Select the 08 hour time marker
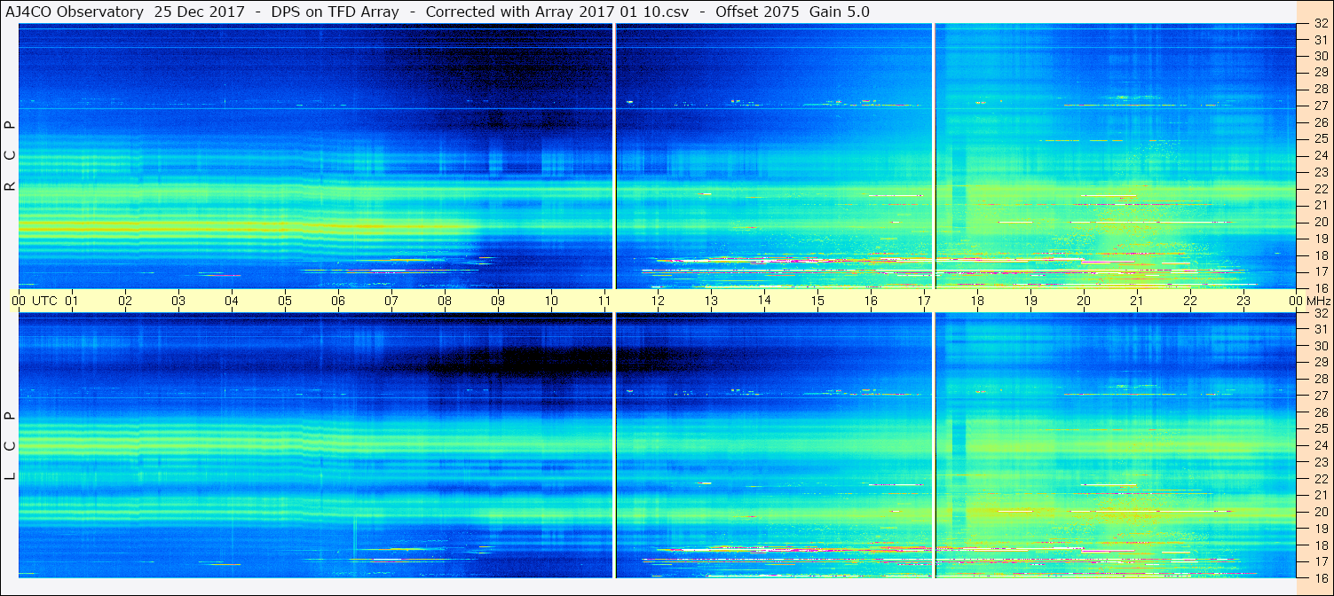Screen dimensions: 1334x596 coord(445,301)
